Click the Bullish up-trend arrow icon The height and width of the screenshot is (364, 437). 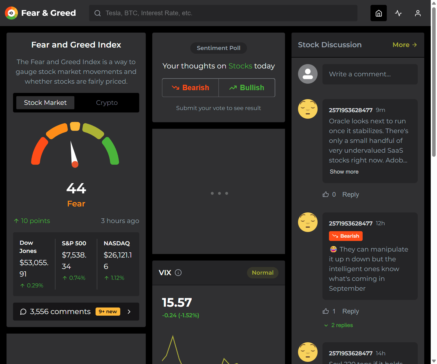click(233, 87)
